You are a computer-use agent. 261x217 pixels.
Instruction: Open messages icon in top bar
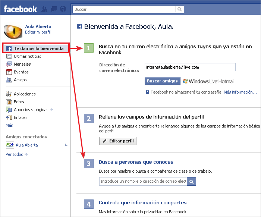[x=54, y=9]
